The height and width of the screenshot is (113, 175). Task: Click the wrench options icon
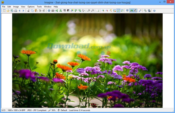tap(140, 11)
